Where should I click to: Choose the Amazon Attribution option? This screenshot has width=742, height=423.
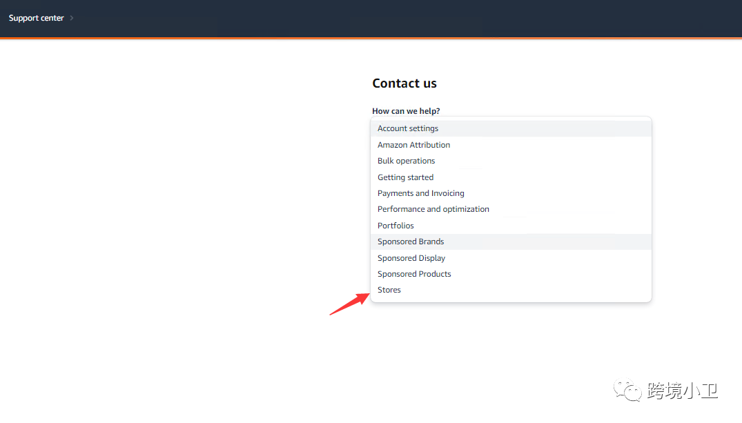[x=511, y=145]
